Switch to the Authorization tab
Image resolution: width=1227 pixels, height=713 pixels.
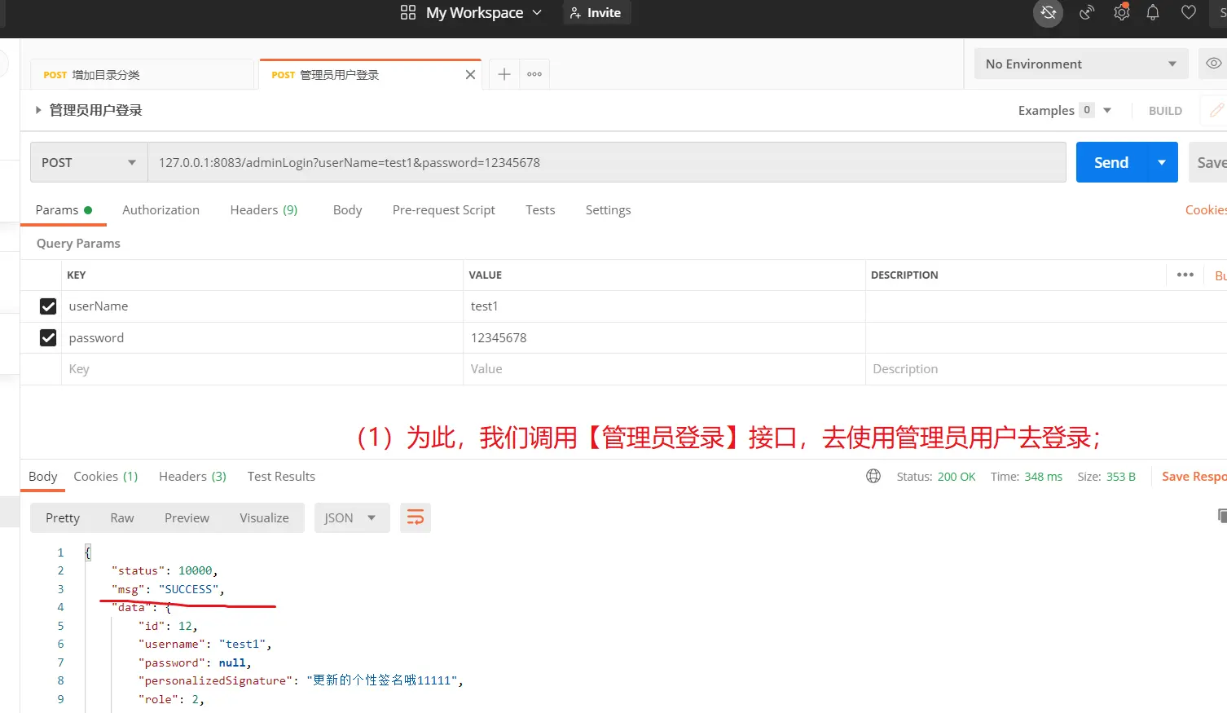161,209
